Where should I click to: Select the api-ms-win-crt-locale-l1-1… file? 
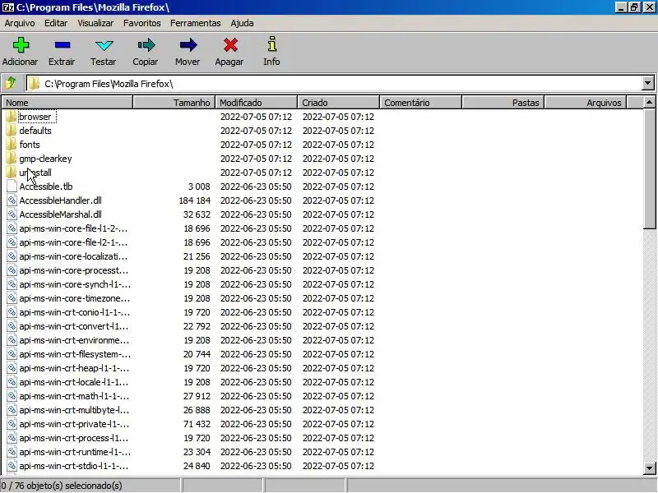click(x=74, y=382)
